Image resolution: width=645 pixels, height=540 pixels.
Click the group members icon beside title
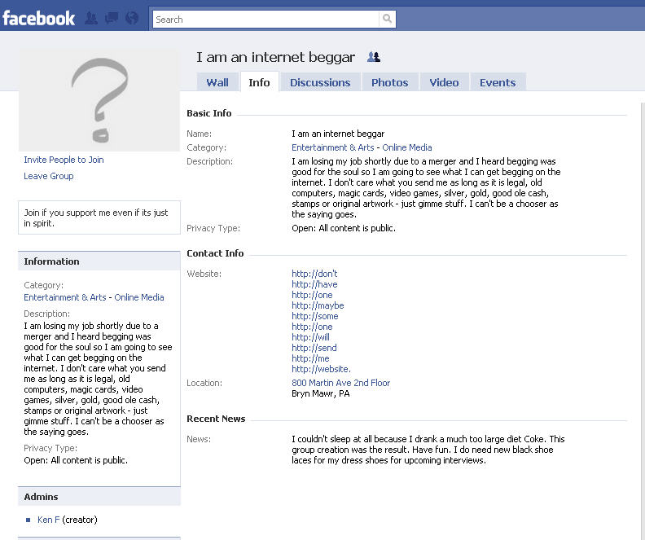click(374, 57)
